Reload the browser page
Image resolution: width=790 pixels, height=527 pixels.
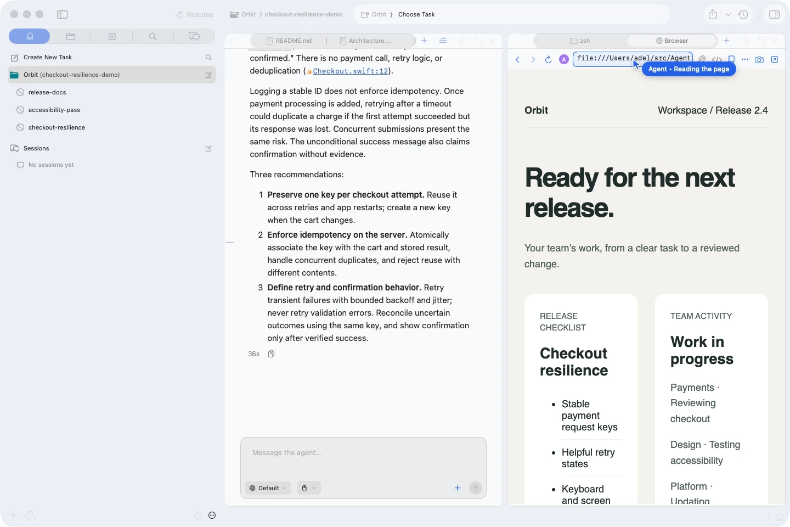click(x=548, y=59)
